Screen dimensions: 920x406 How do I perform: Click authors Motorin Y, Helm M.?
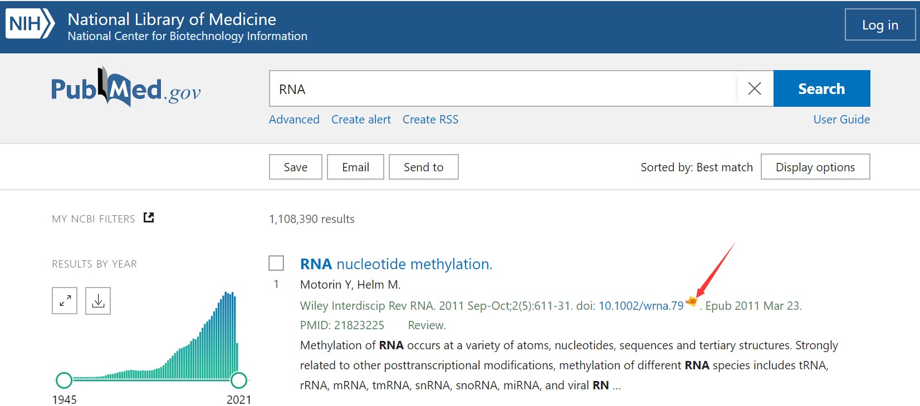[x=350, y=285]
